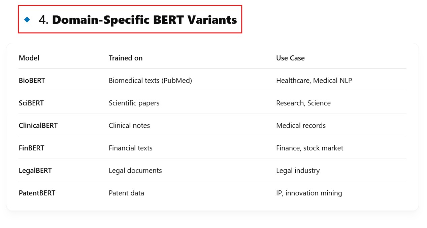
Task: Click the Model column header
Action: (x=29, y=58)
